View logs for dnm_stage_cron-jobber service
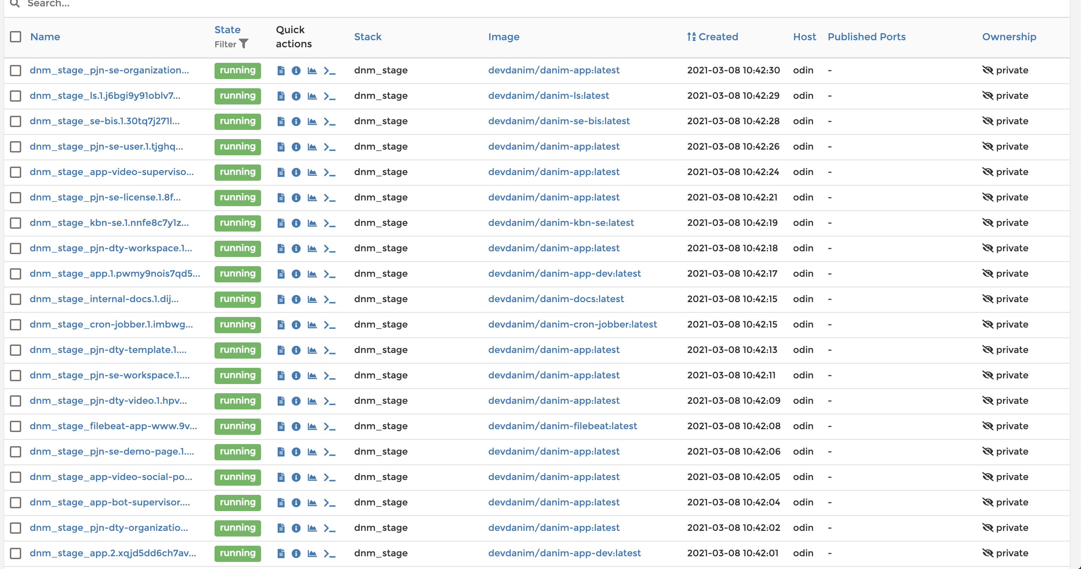The height and width of the screenshot is (569, 1081). click(281, 325)
